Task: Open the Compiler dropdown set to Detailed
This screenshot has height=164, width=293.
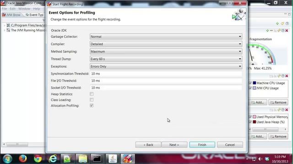Action: [166, 44]
